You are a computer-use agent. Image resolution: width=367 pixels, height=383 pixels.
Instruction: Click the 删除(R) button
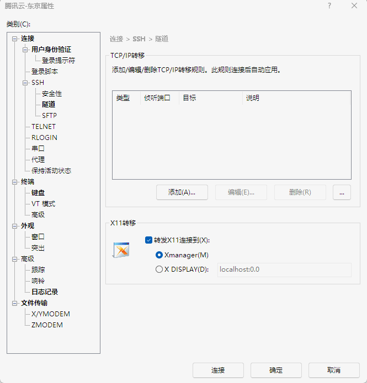[x=300, y=192]
